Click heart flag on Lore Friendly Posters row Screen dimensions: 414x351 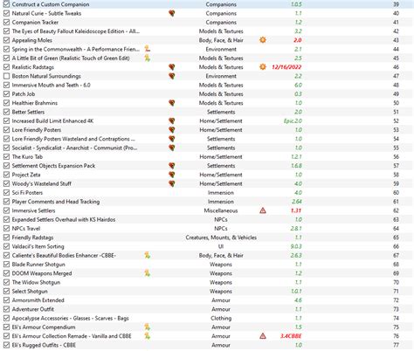(172, 130)
